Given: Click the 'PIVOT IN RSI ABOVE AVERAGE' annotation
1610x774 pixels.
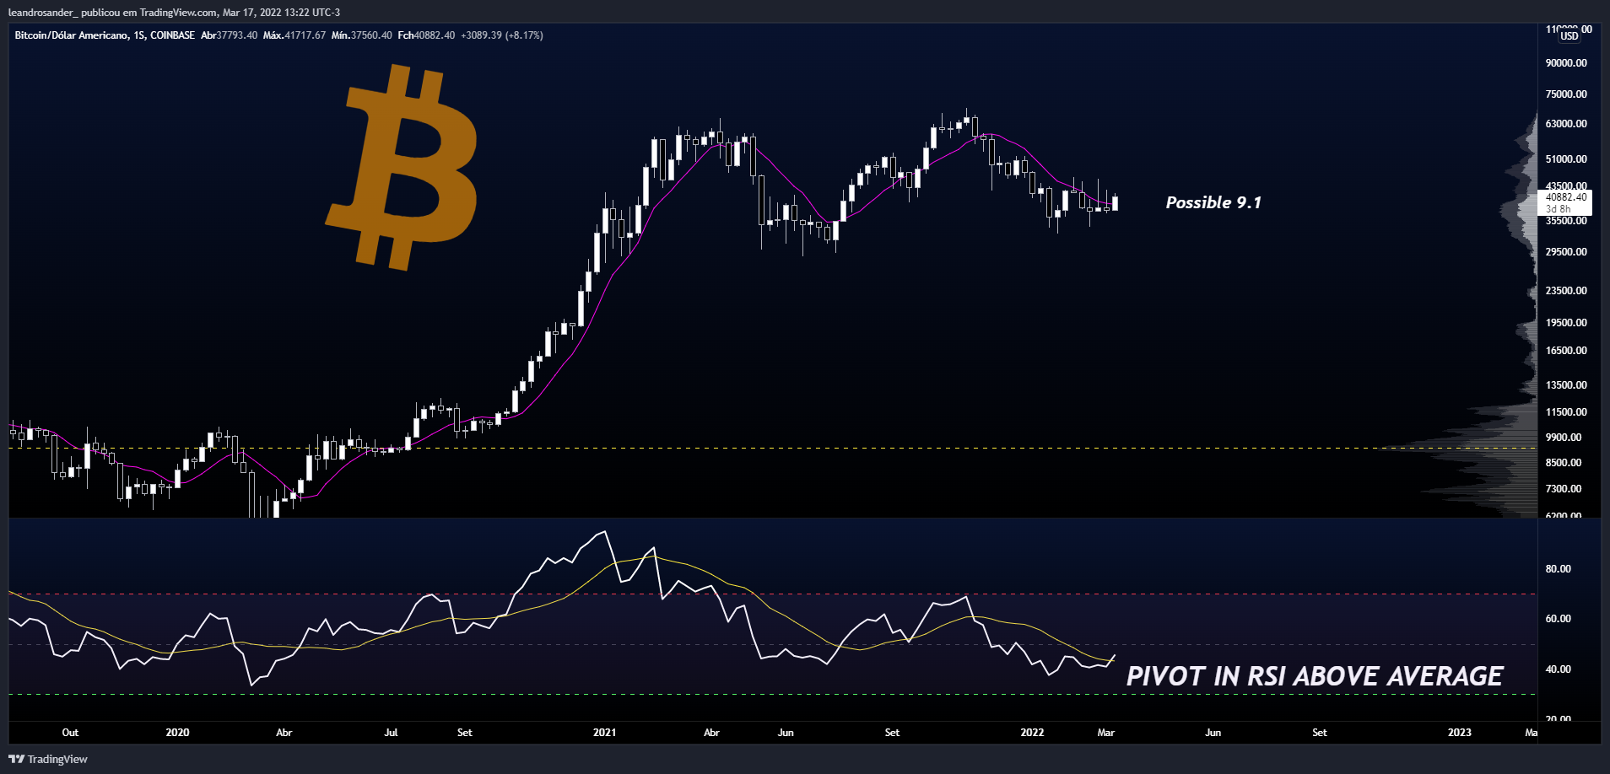Looking at the screenshot, I should (1315, 676).
